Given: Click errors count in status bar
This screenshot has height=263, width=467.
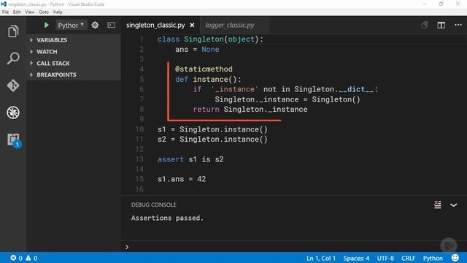Looking at the screenshot, I should [x=16, y=258].
